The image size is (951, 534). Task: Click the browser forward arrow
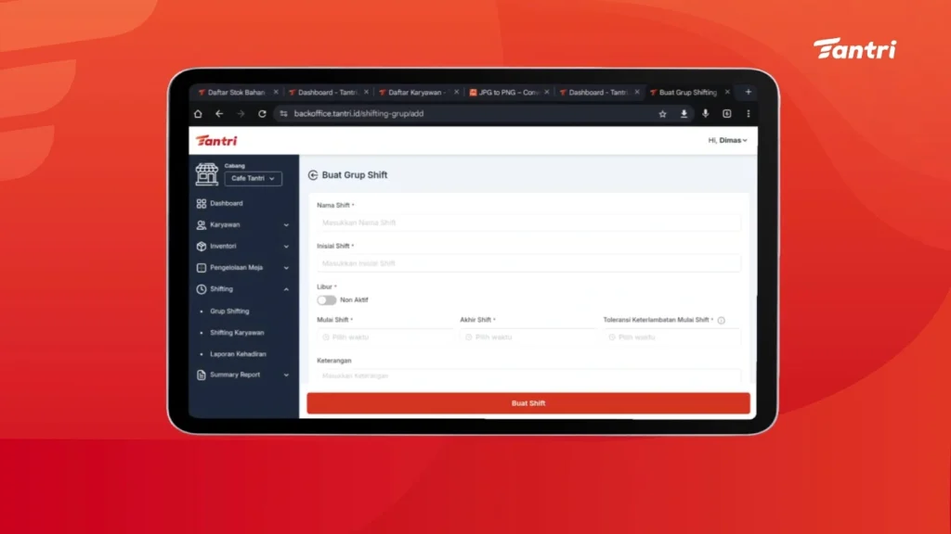[241, 114]
